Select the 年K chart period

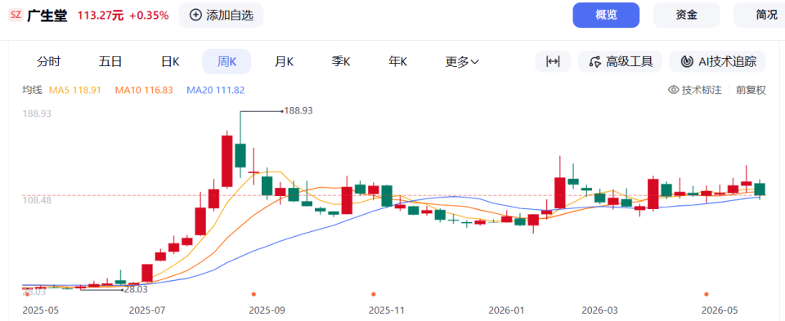click(398, 61)
